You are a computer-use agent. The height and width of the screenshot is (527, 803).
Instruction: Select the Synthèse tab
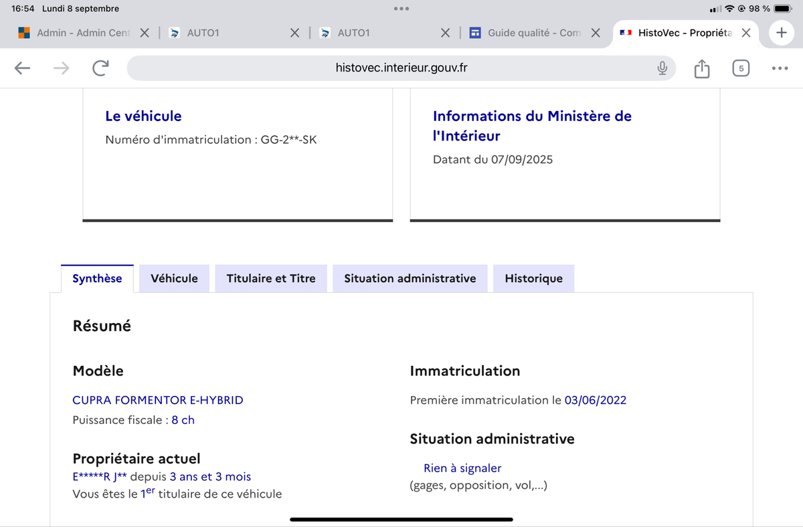pos(97,279)
